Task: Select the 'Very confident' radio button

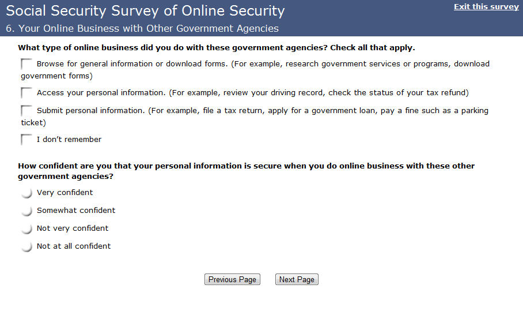Action: pos(26,193)
